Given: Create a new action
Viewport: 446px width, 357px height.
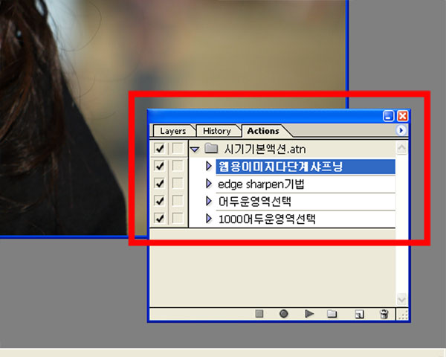Looking at the screenshot, I should 359,314.
